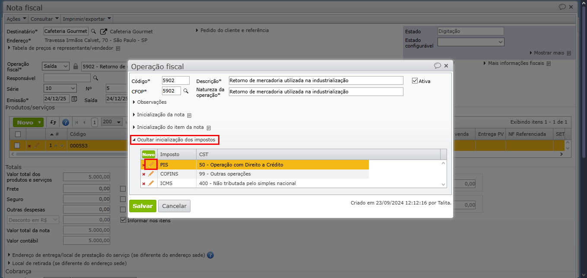Image resolution: width=587 pixels, height=278 pixels.
Task: Search Destinatário with magnifier in Nota fiscal
Action: coord(93,32)
